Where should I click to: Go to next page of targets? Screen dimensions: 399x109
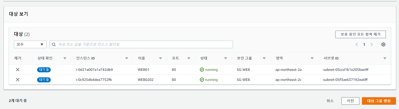tap(371, 44)
